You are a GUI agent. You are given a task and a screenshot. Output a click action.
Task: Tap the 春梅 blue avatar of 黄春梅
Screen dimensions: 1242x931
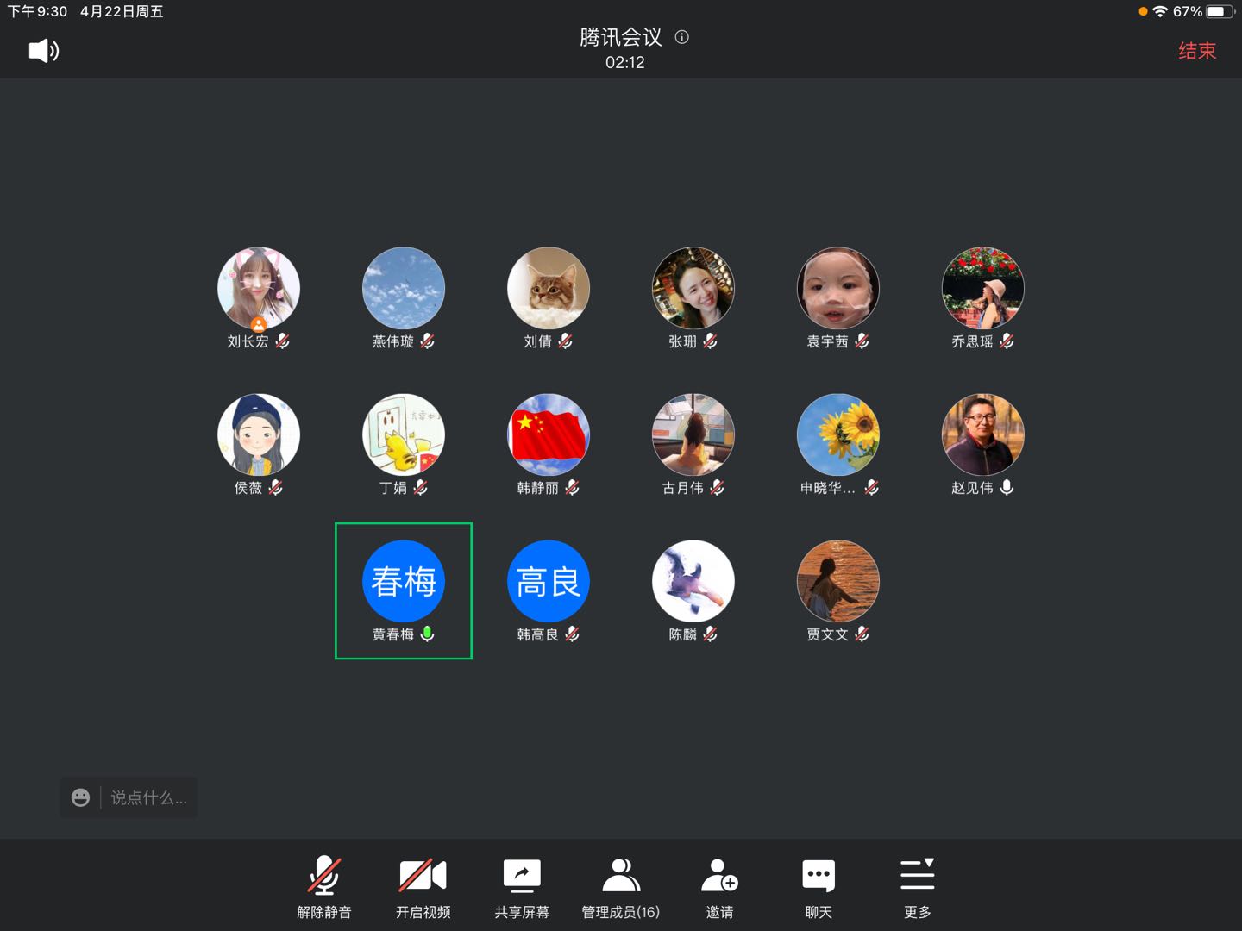404,581
